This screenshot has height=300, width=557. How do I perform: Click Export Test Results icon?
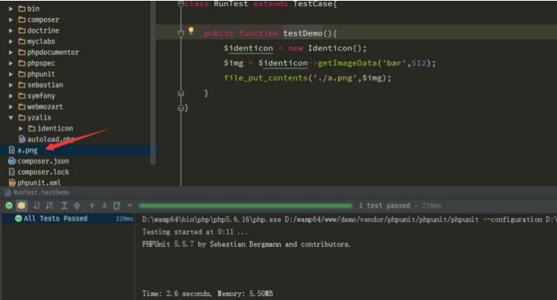tap(117, 206)
